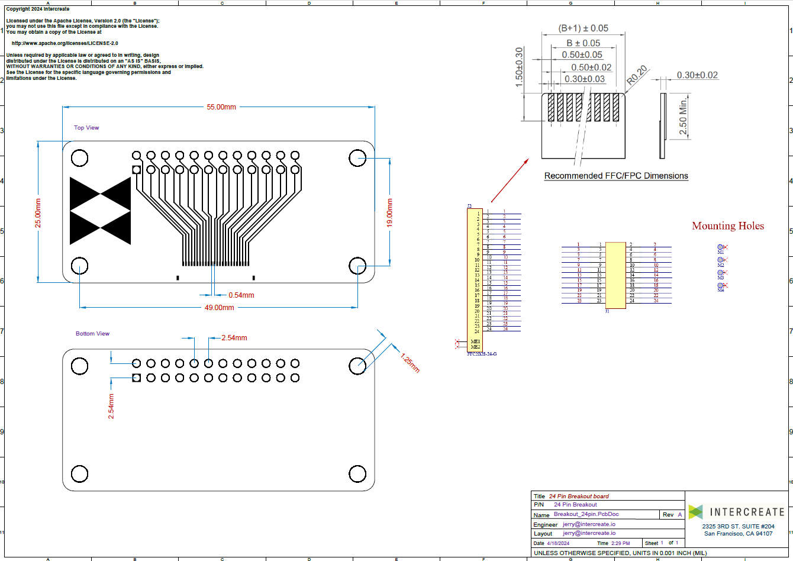Click the square pin-1 pad in Bottom View
This screenshot has width=793, height=561.
137,378
